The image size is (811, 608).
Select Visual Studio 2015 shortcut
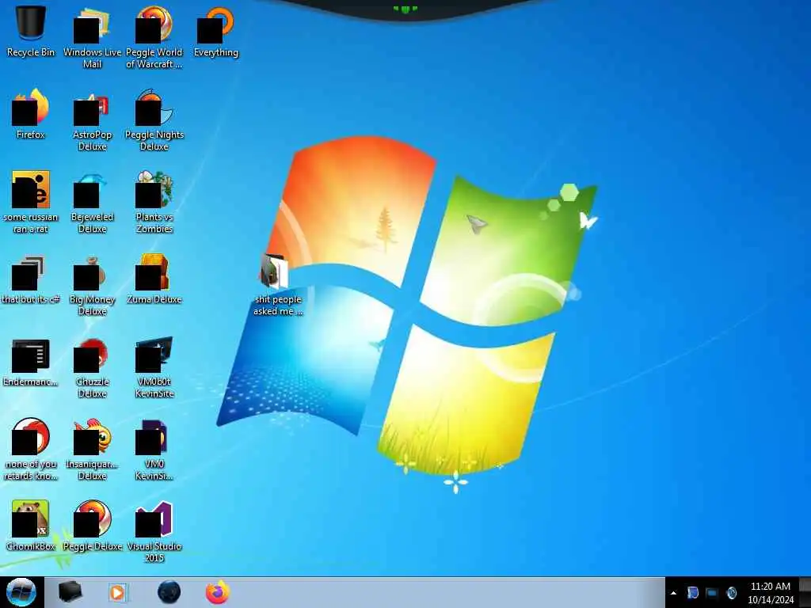pyautogui.click(x=154, y=531)
